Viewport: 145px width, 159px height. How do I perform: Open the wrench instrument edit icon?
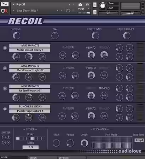(x=5, y=4)
